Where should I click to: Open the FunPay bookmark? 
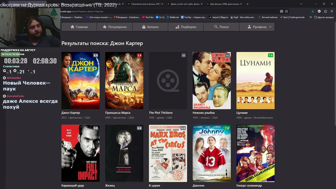194,17
